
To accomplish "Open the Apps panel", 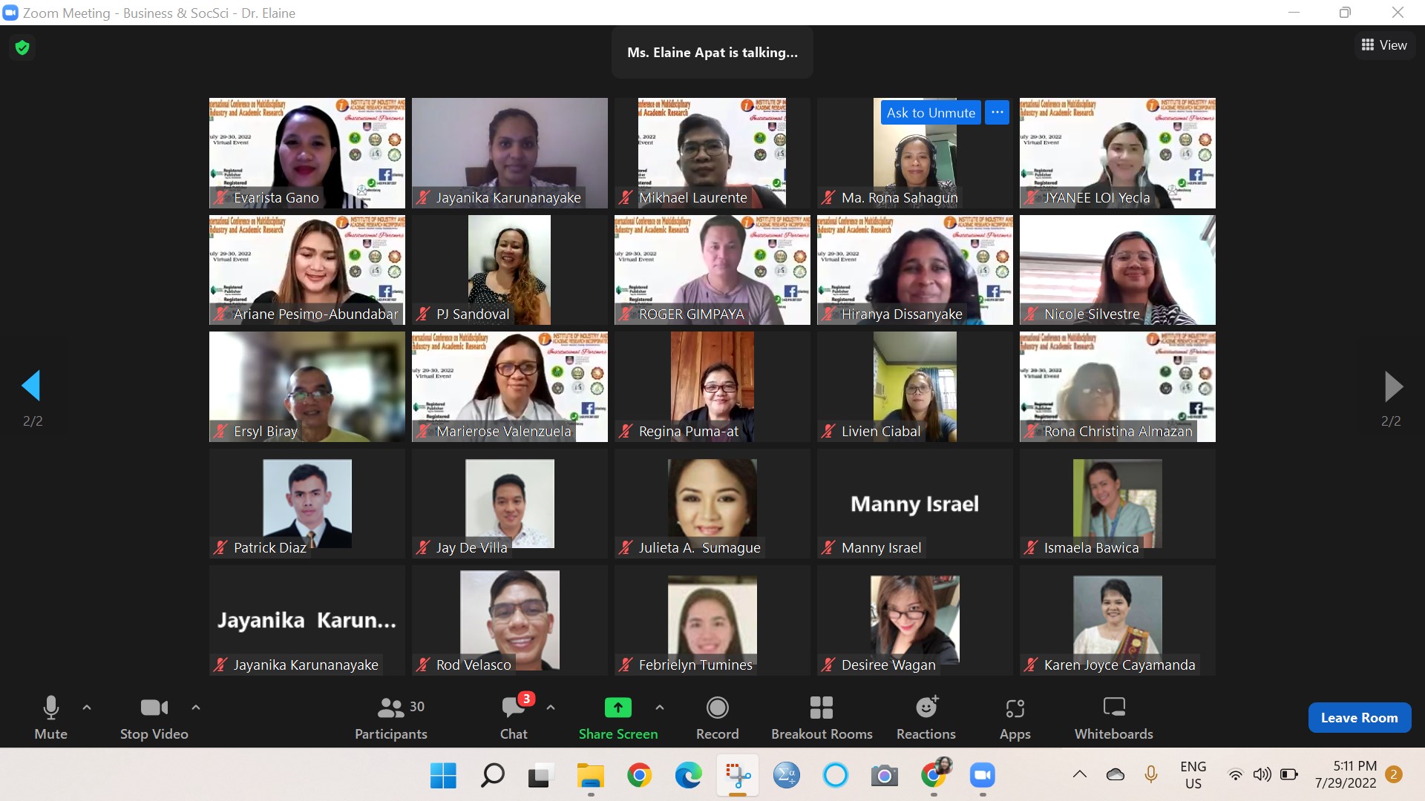I will 1015,716.
